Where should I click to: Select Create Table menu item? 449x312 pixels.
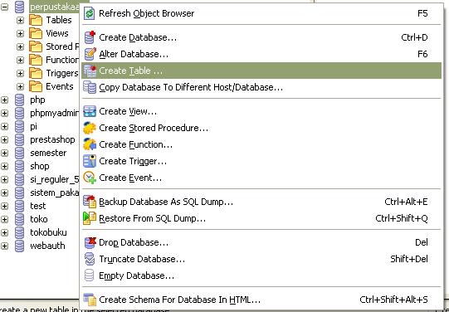point(261,71)
